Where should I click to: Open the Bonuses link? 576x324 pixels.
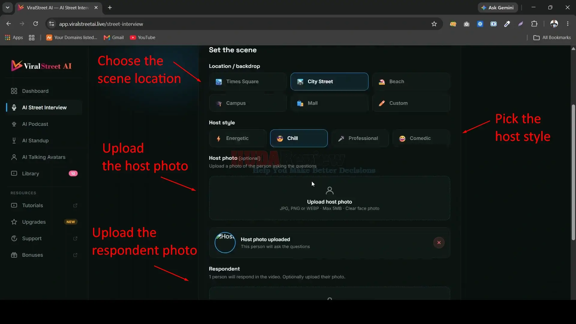(44, 255)
